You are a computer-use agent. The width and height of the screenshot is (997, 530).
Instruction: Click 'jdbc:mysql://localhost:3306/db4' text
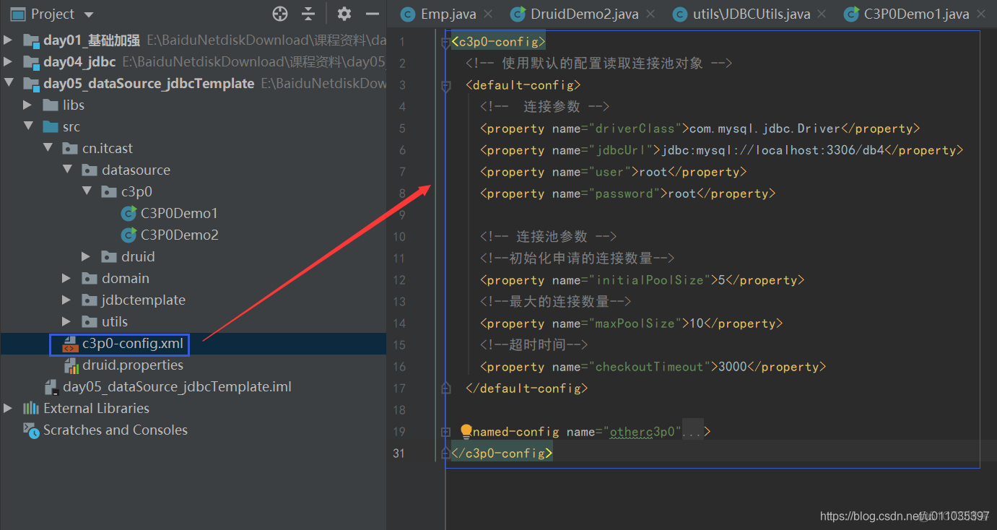[772, 150]
